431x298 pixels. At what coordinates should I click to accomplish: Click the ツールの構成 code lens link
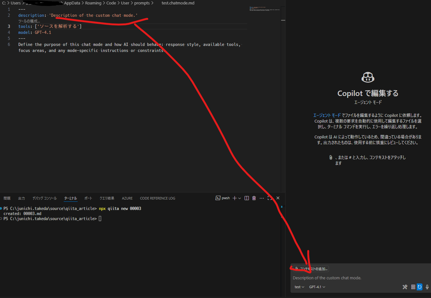(x=29, y=21)
